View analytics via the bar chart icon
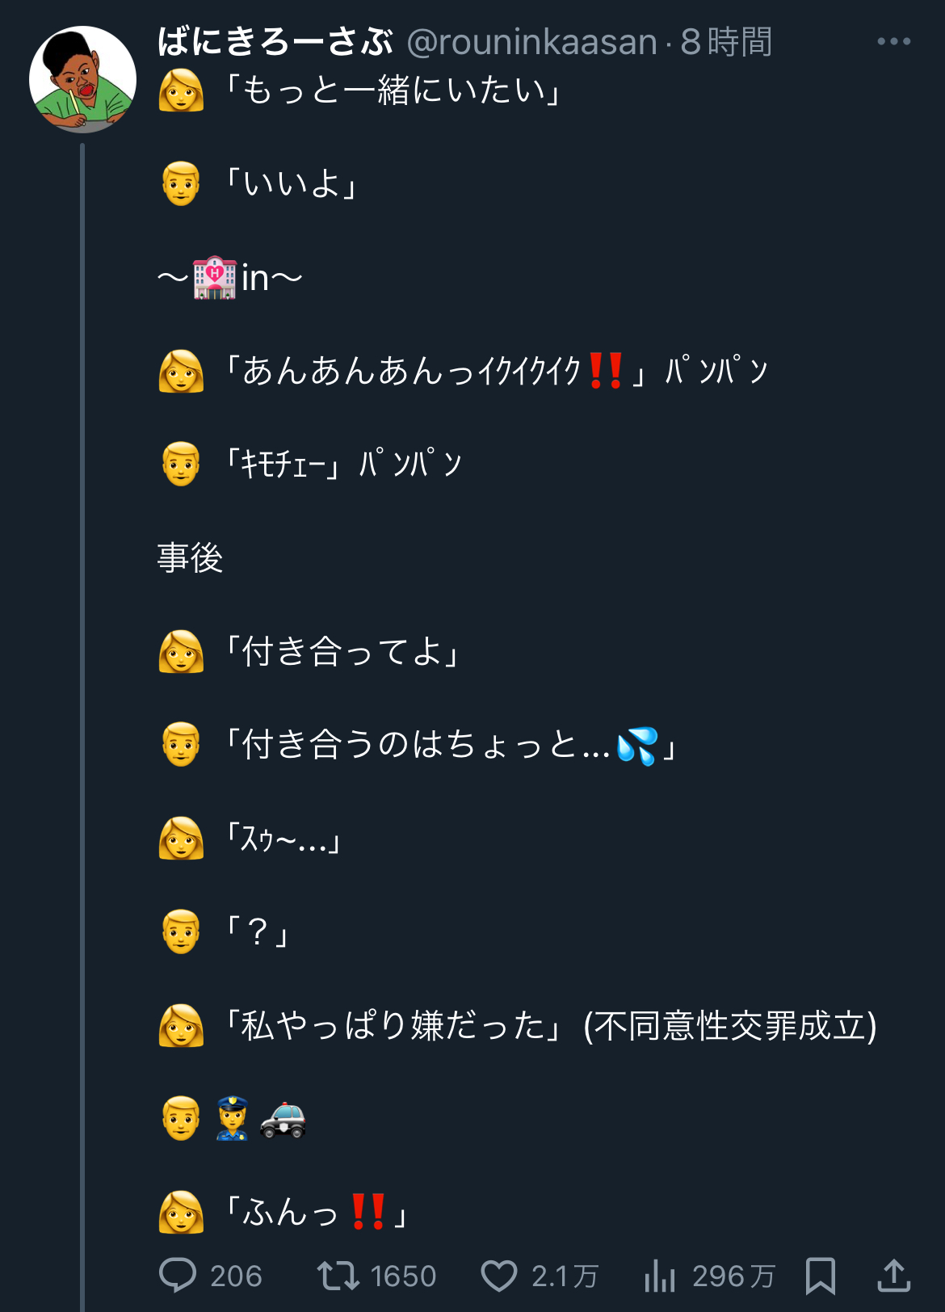The width and height of the screenshot is (945, 1312). pyautogui.click(x=660, y=1276)
